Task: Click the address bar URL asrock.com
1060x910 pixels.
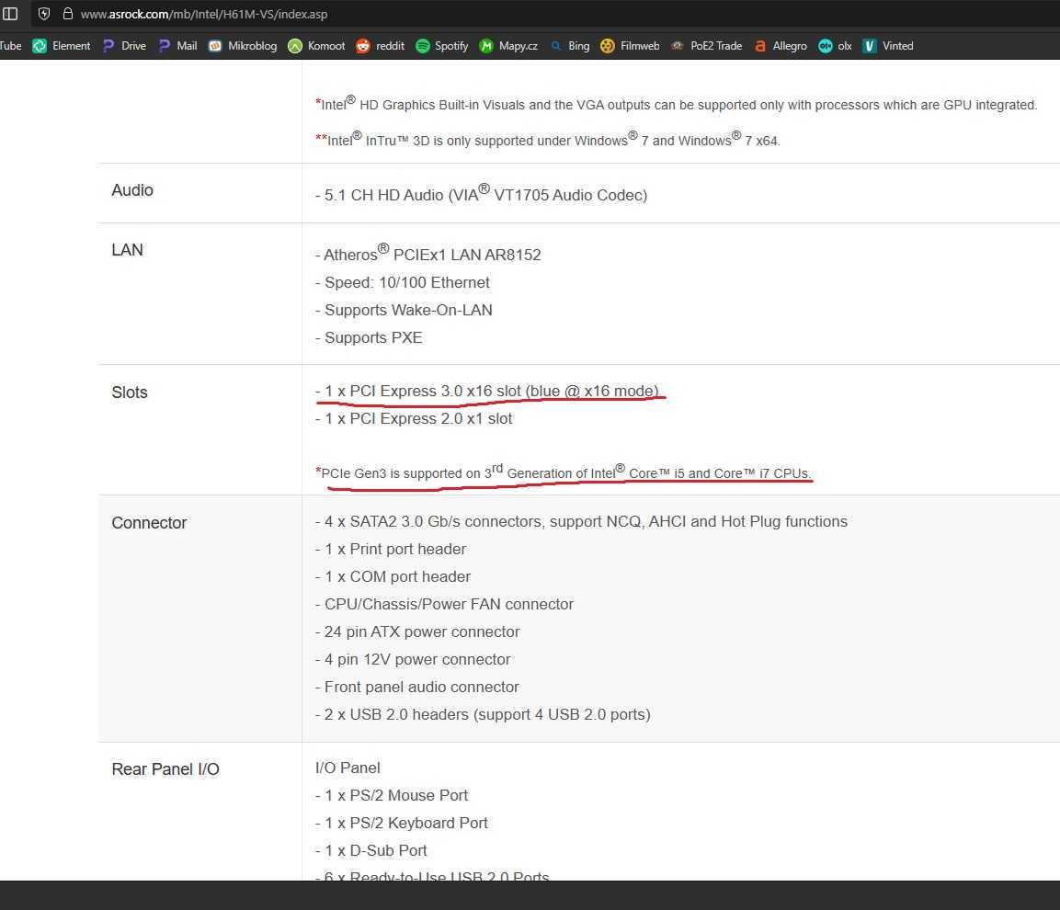Action: (204, 14)
